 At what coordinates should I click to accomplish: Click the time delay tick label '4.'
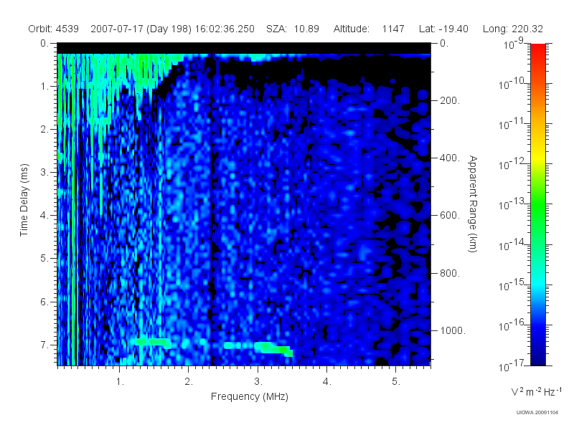(44, 216)
